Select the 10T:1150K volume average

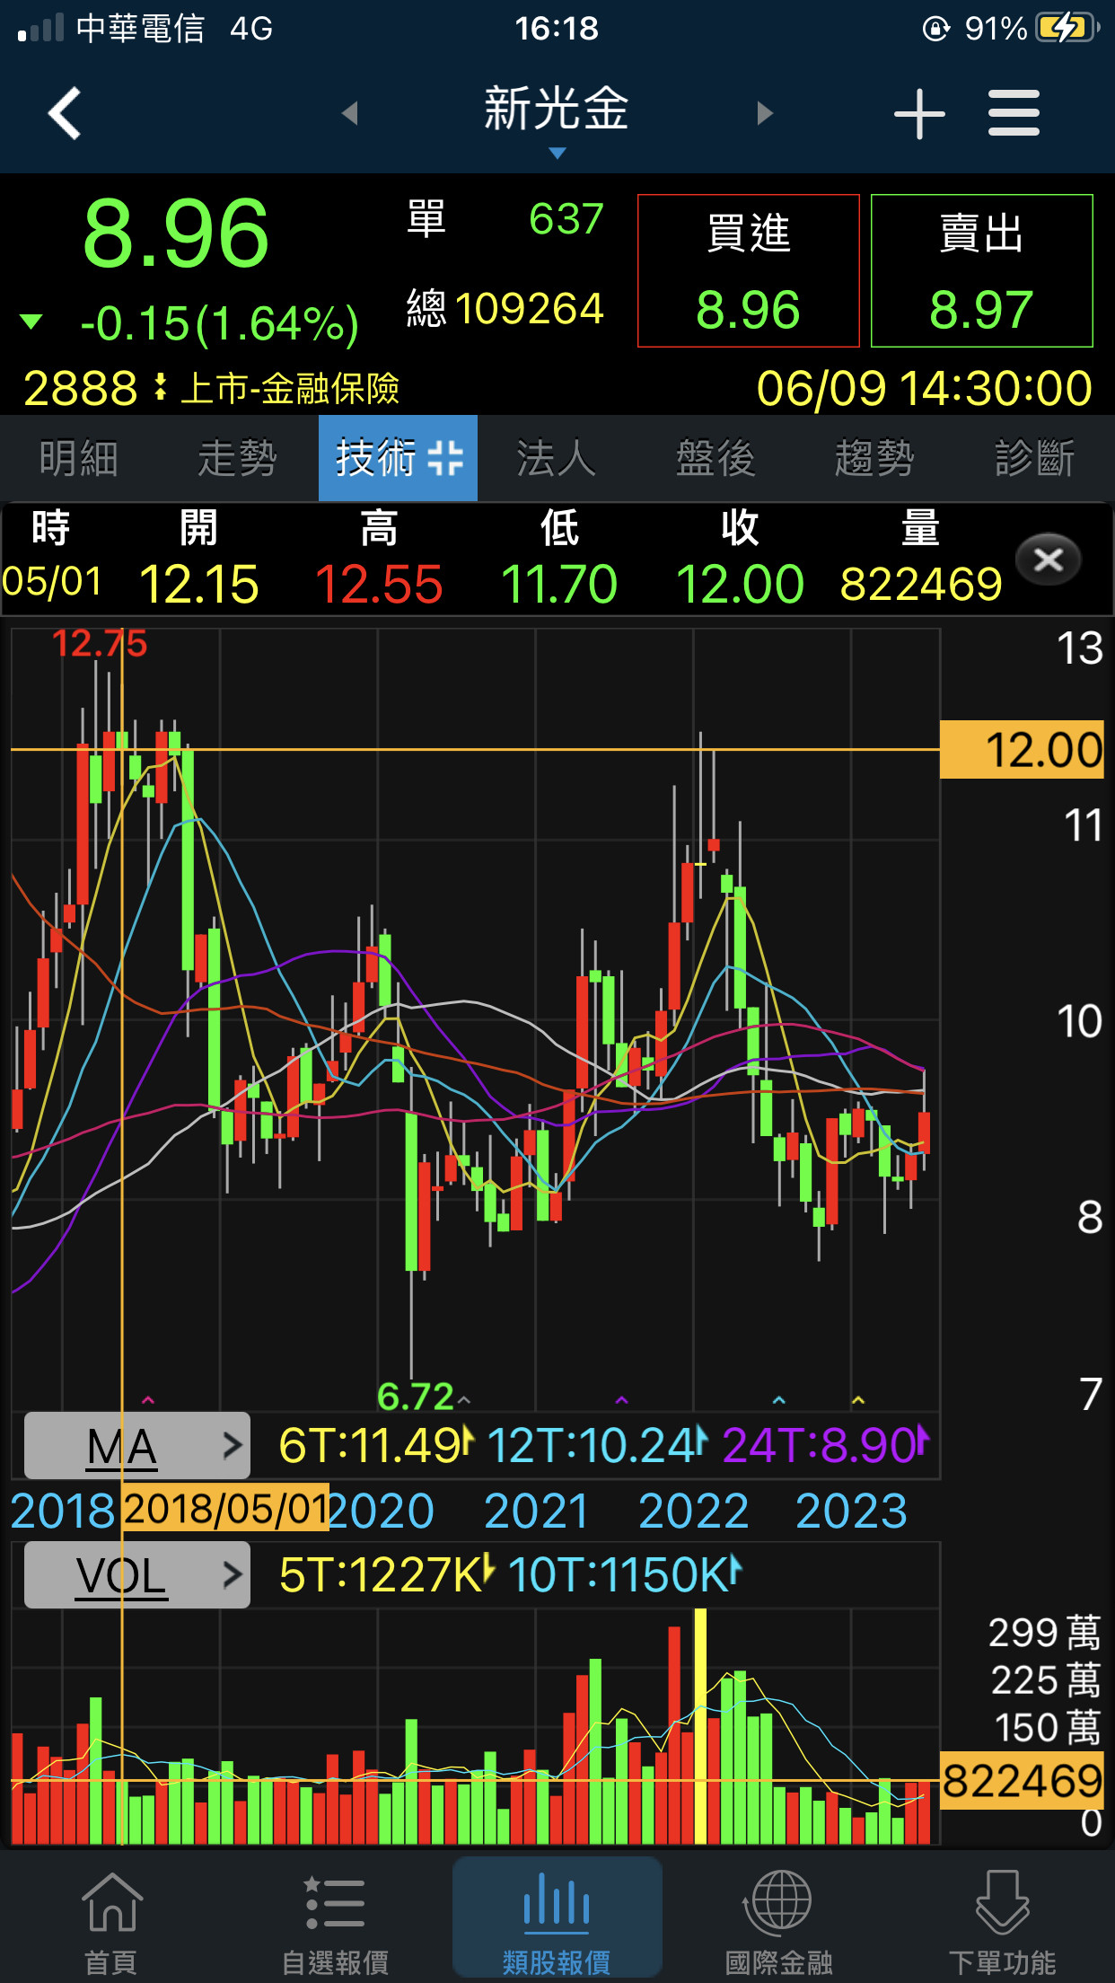point(626,1575)
